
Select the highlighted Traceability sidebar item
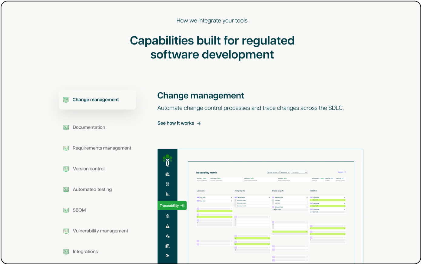click(172, 206)
